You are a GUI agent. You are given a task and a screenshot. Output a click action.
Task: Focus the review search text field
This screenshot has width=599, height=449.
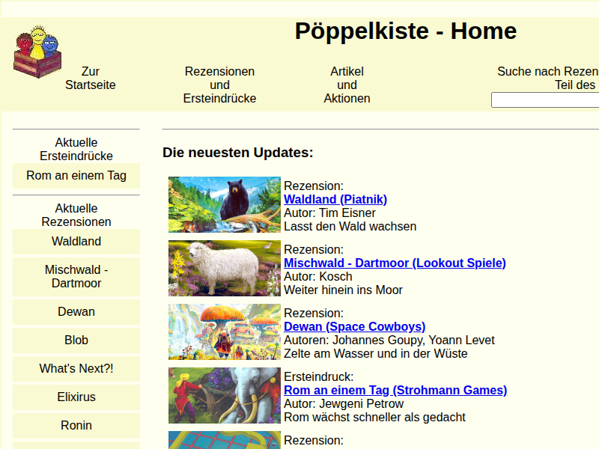[x=545, y=100]
